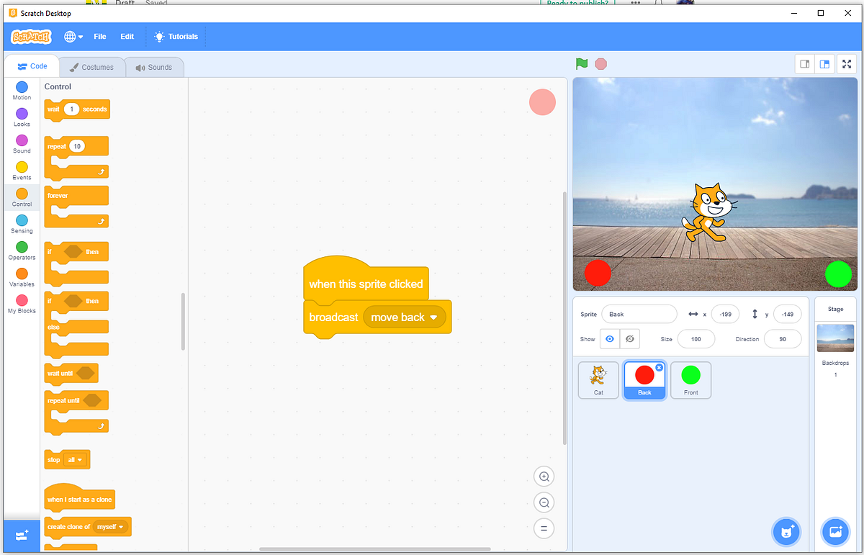Click the sprite x position field
864x555 pixels.
click(725, 314)
